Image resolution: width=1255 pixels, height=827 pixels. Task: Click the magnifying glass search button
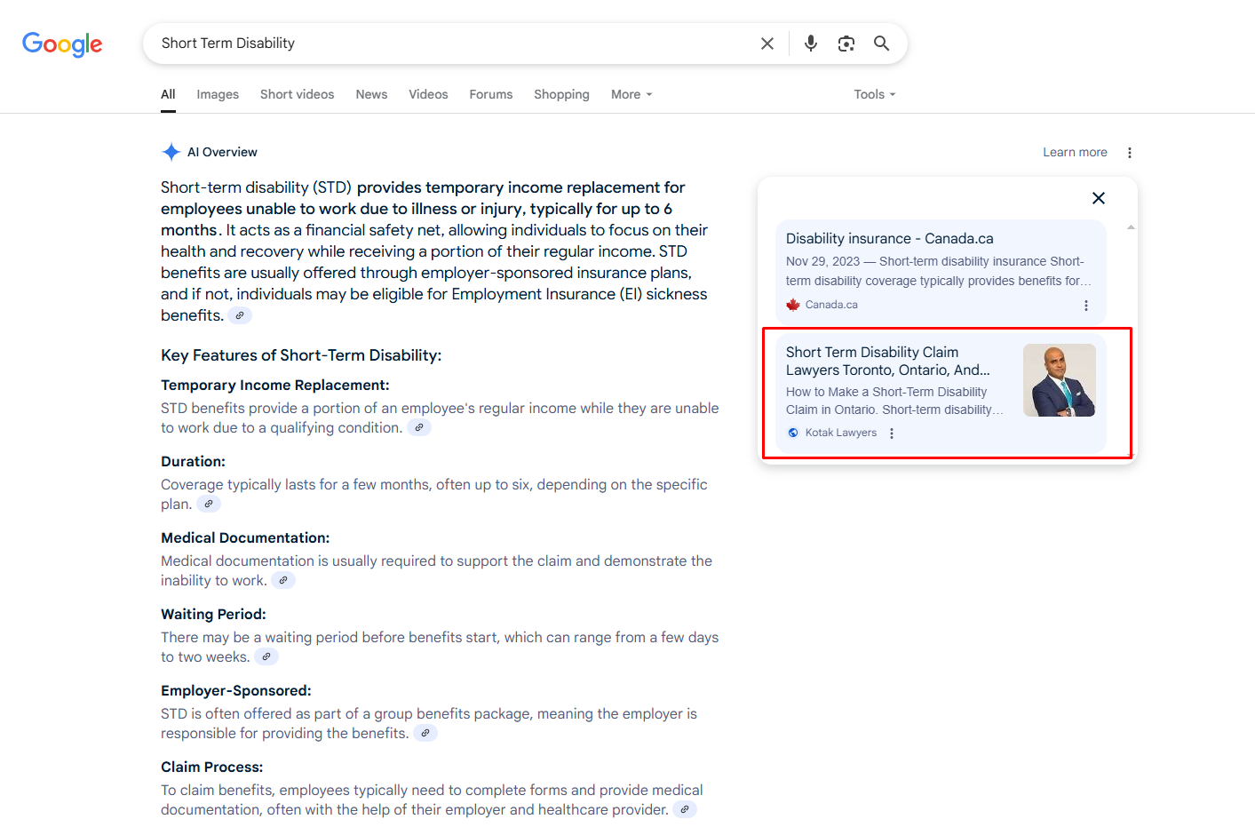(881, 44)
